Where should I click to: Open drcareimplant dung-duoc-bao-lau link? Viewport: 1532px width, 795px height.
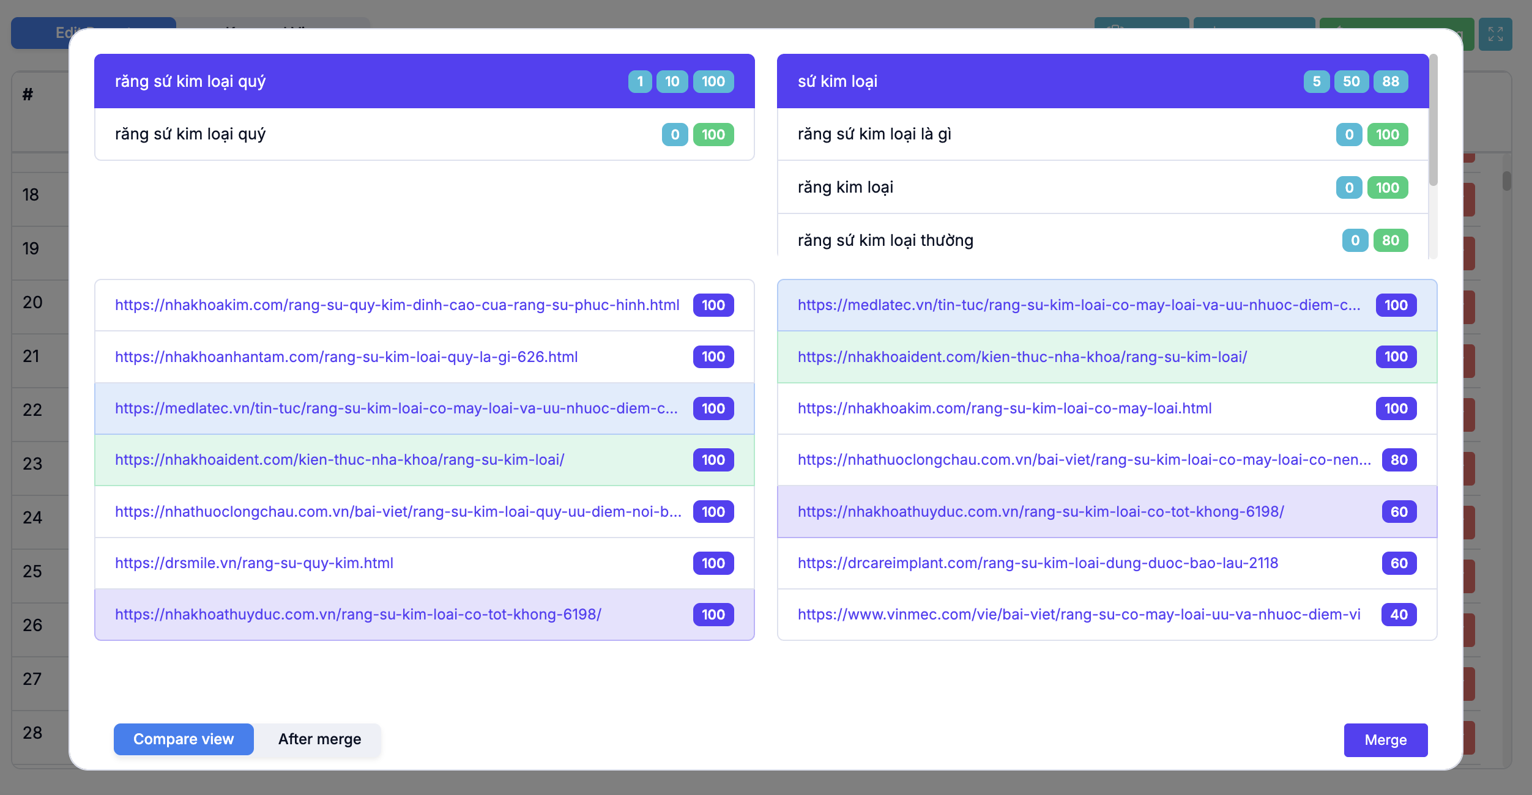coord(1038,563)
